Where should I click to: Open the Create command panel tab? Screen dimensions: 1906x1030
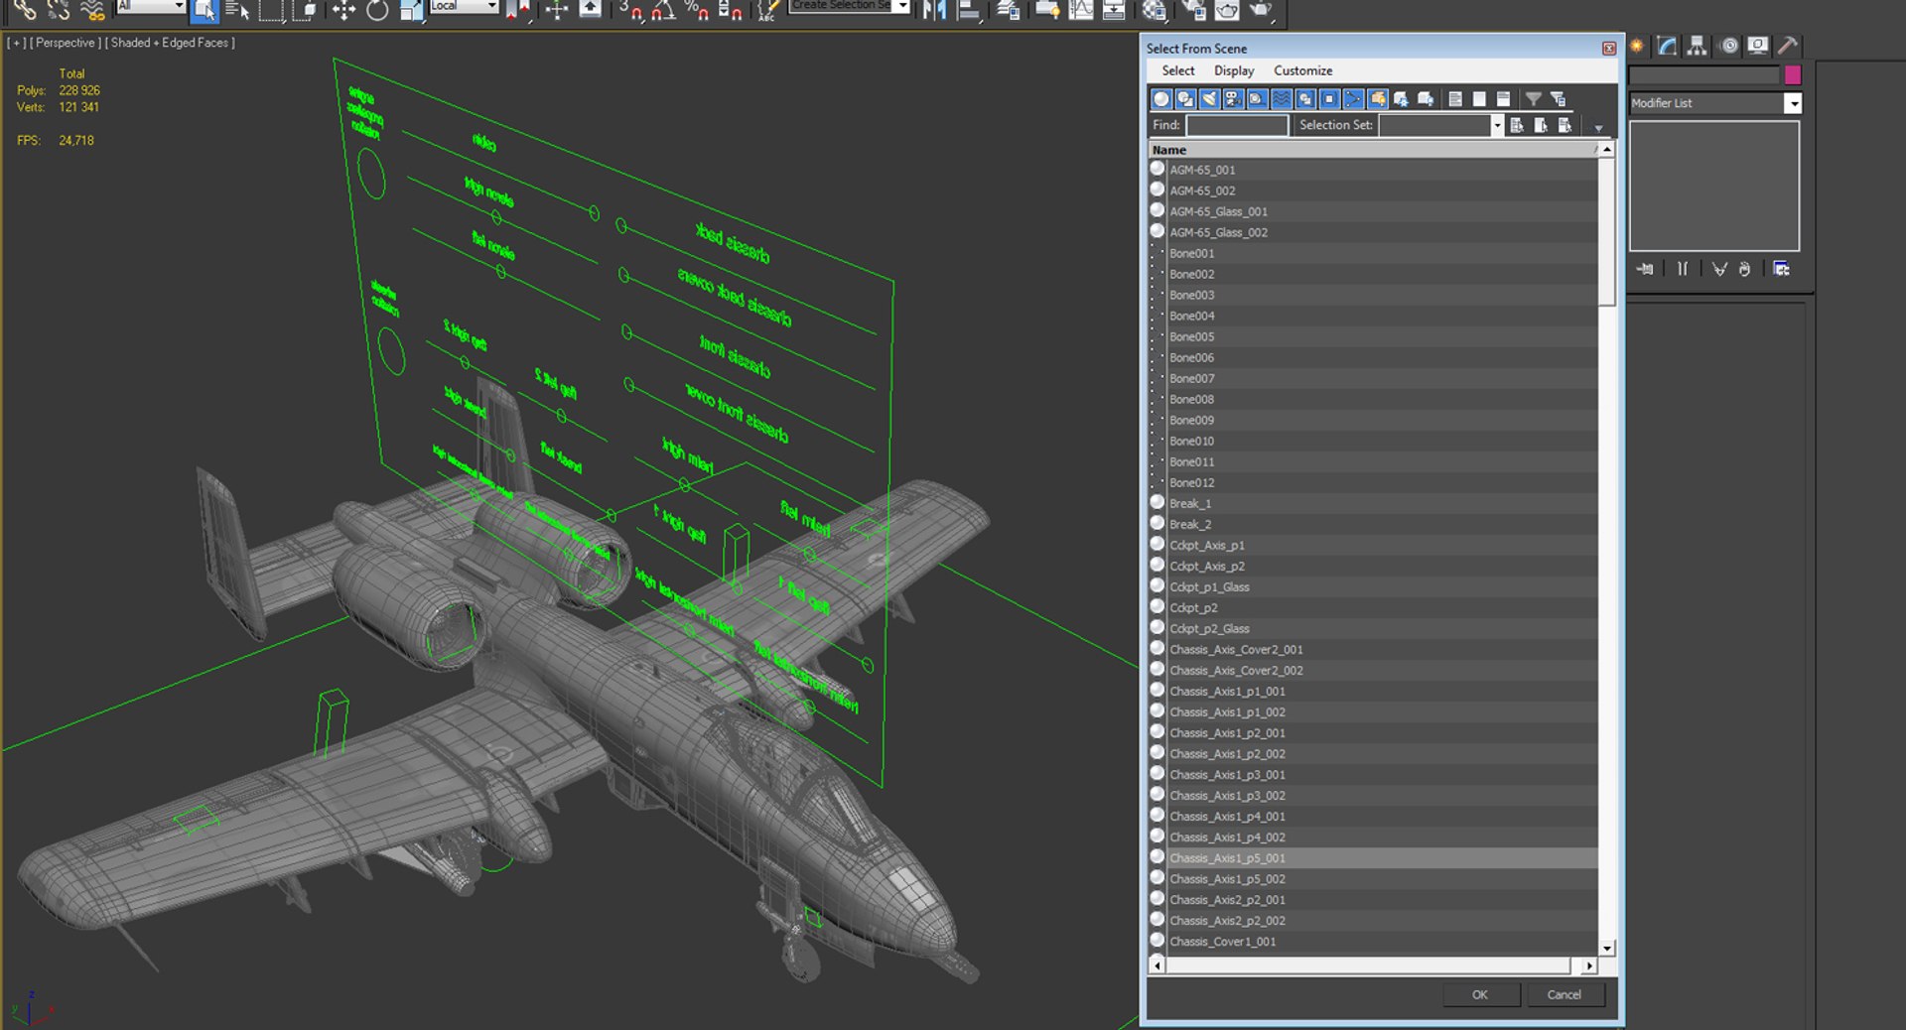(1637, 46)
